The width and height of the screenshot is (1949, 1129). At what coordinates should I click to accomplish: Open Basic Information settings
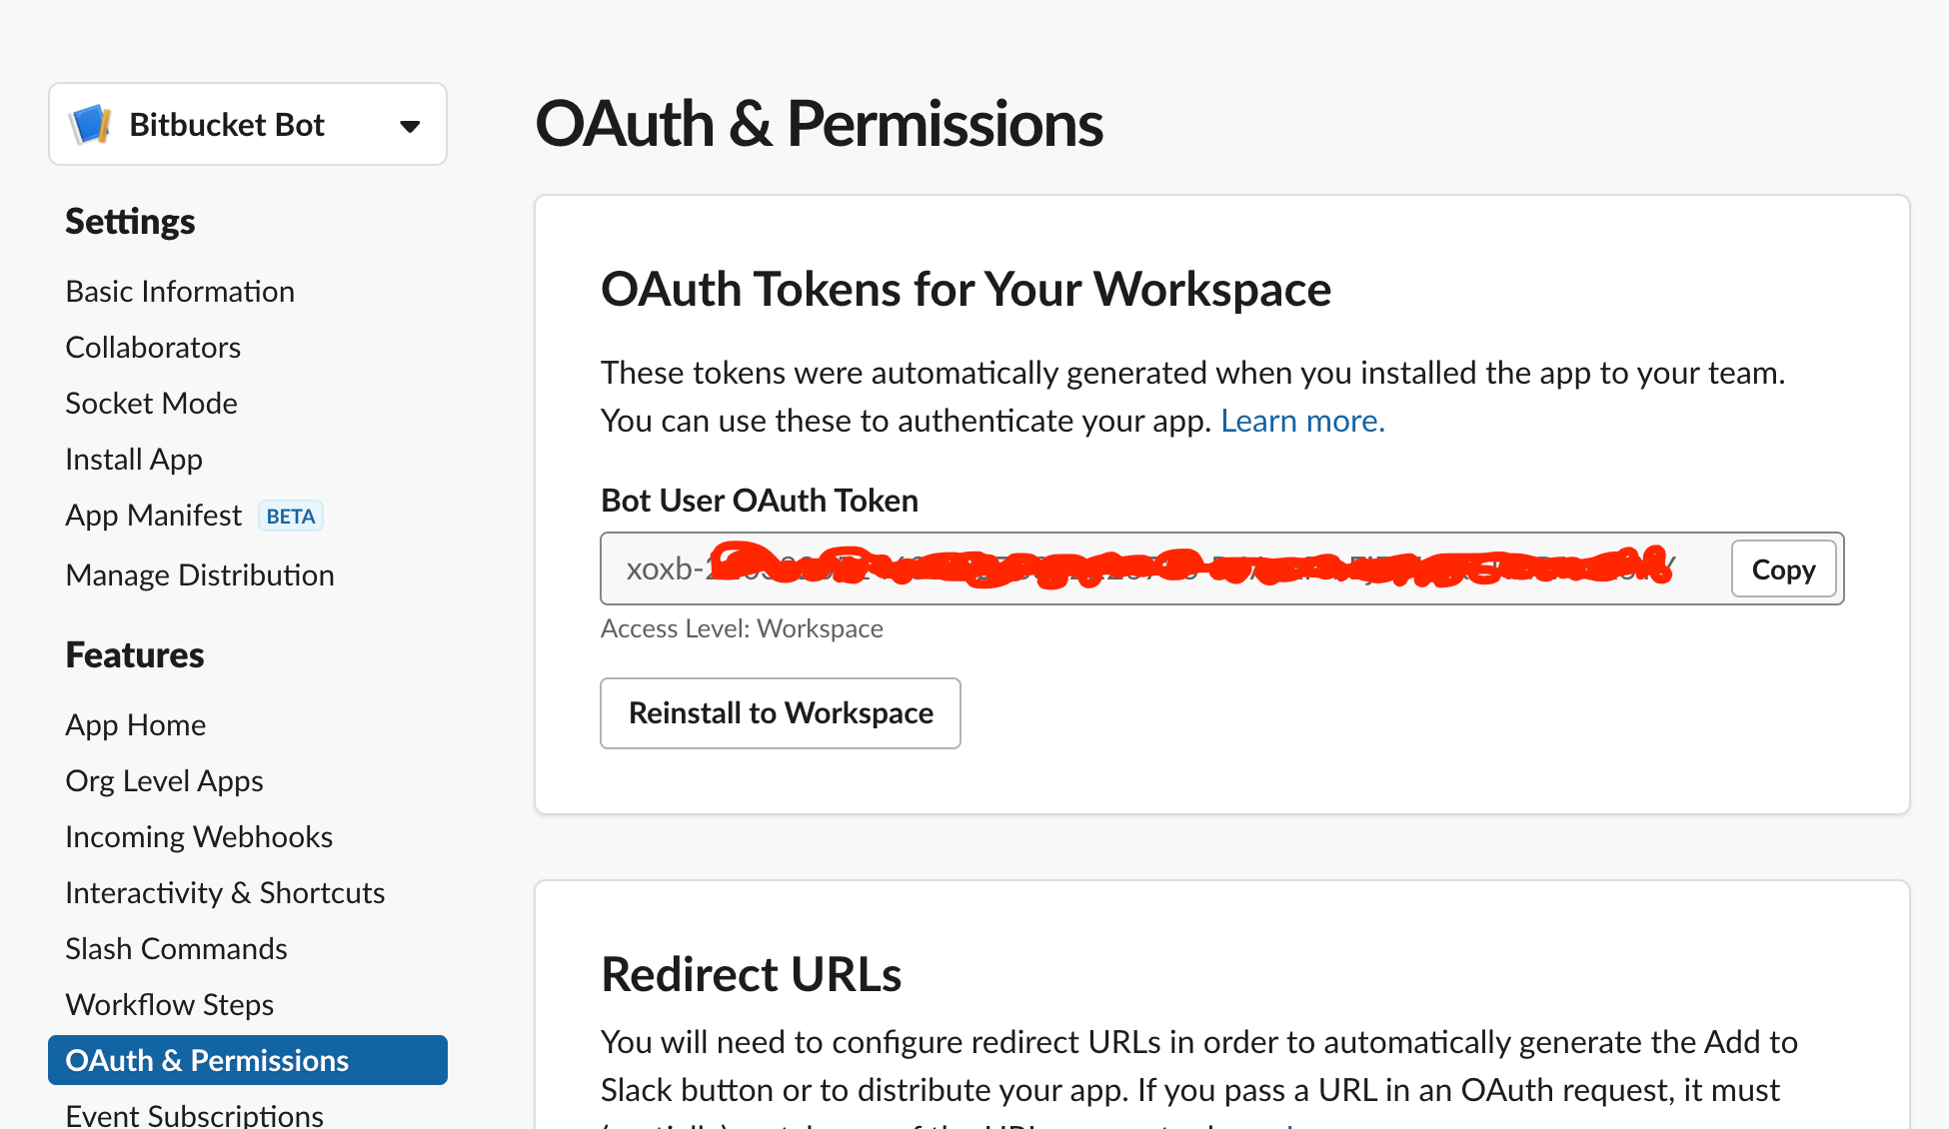click(x=180, y=292)
